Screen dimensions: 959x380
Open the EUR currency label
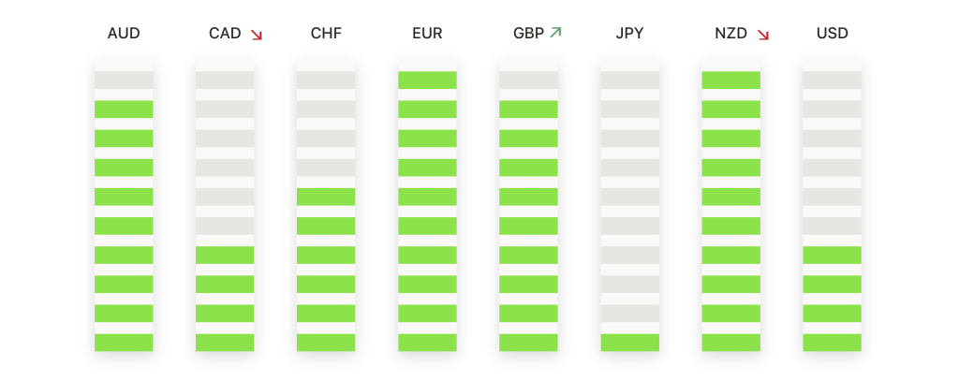[427, 34]
